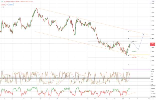Click the Feb label on the time axis

click(x=149, y=99)
